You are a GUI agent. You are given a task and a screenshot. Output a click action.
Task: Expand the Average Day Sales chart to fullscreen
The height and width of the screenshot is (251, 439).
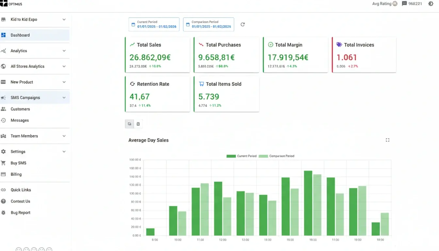(x=387, y=140)
